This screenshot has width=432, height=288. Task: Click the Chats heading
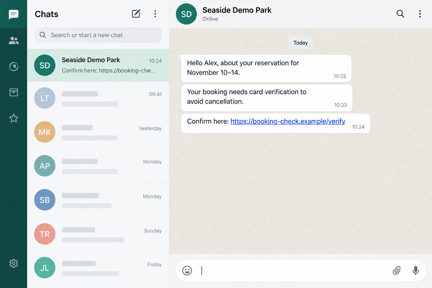point(46,14)
